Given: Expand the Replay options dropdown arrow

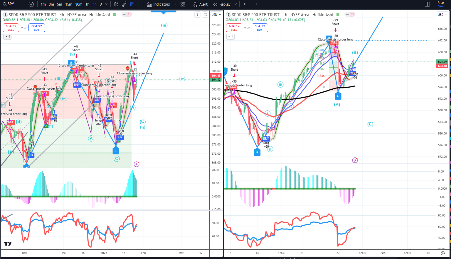Looking at the screenshot, I should coord(235,4).
